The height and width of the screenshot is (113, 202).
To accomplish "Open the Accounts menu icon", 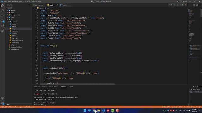I will coord(3,98).
